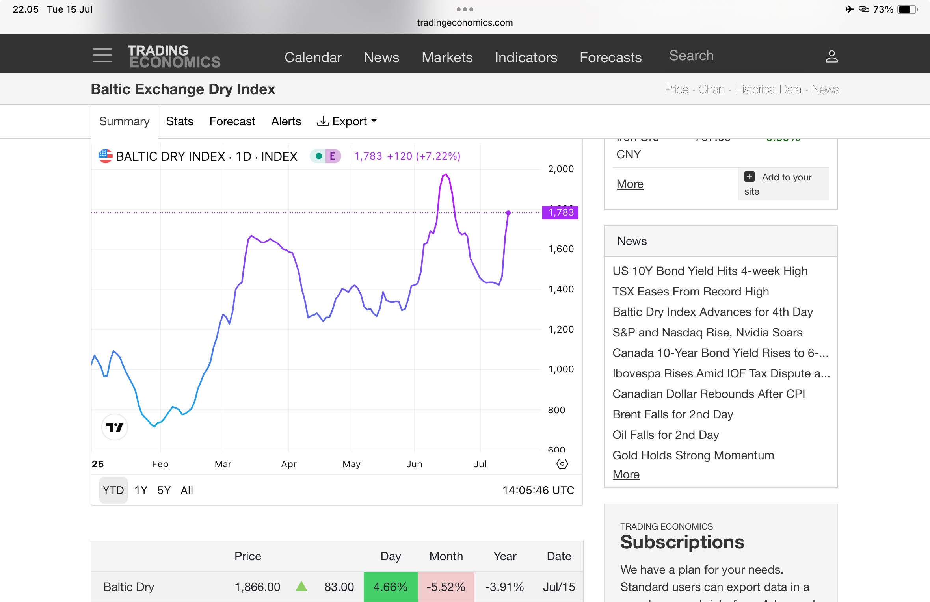Select the All chart range
The image size is (930, 602).
click(x=187, y=490)
